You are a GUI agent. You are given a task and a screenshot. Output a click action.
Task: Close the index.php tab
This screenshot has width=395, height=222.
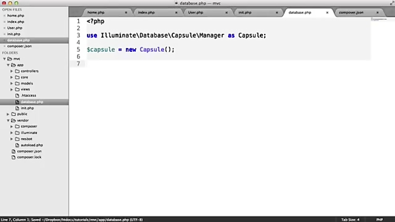[x=176, y=12]
